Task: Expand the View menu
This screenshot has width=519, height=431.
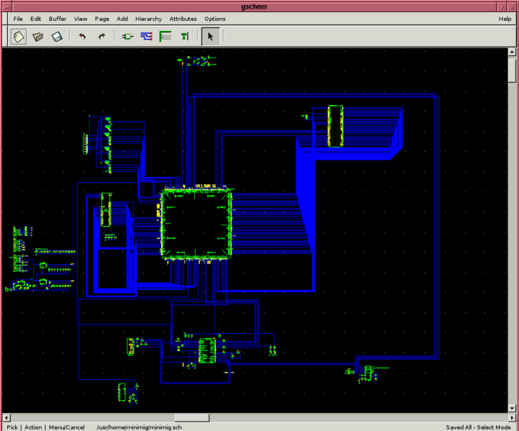Action: point(81,19)
